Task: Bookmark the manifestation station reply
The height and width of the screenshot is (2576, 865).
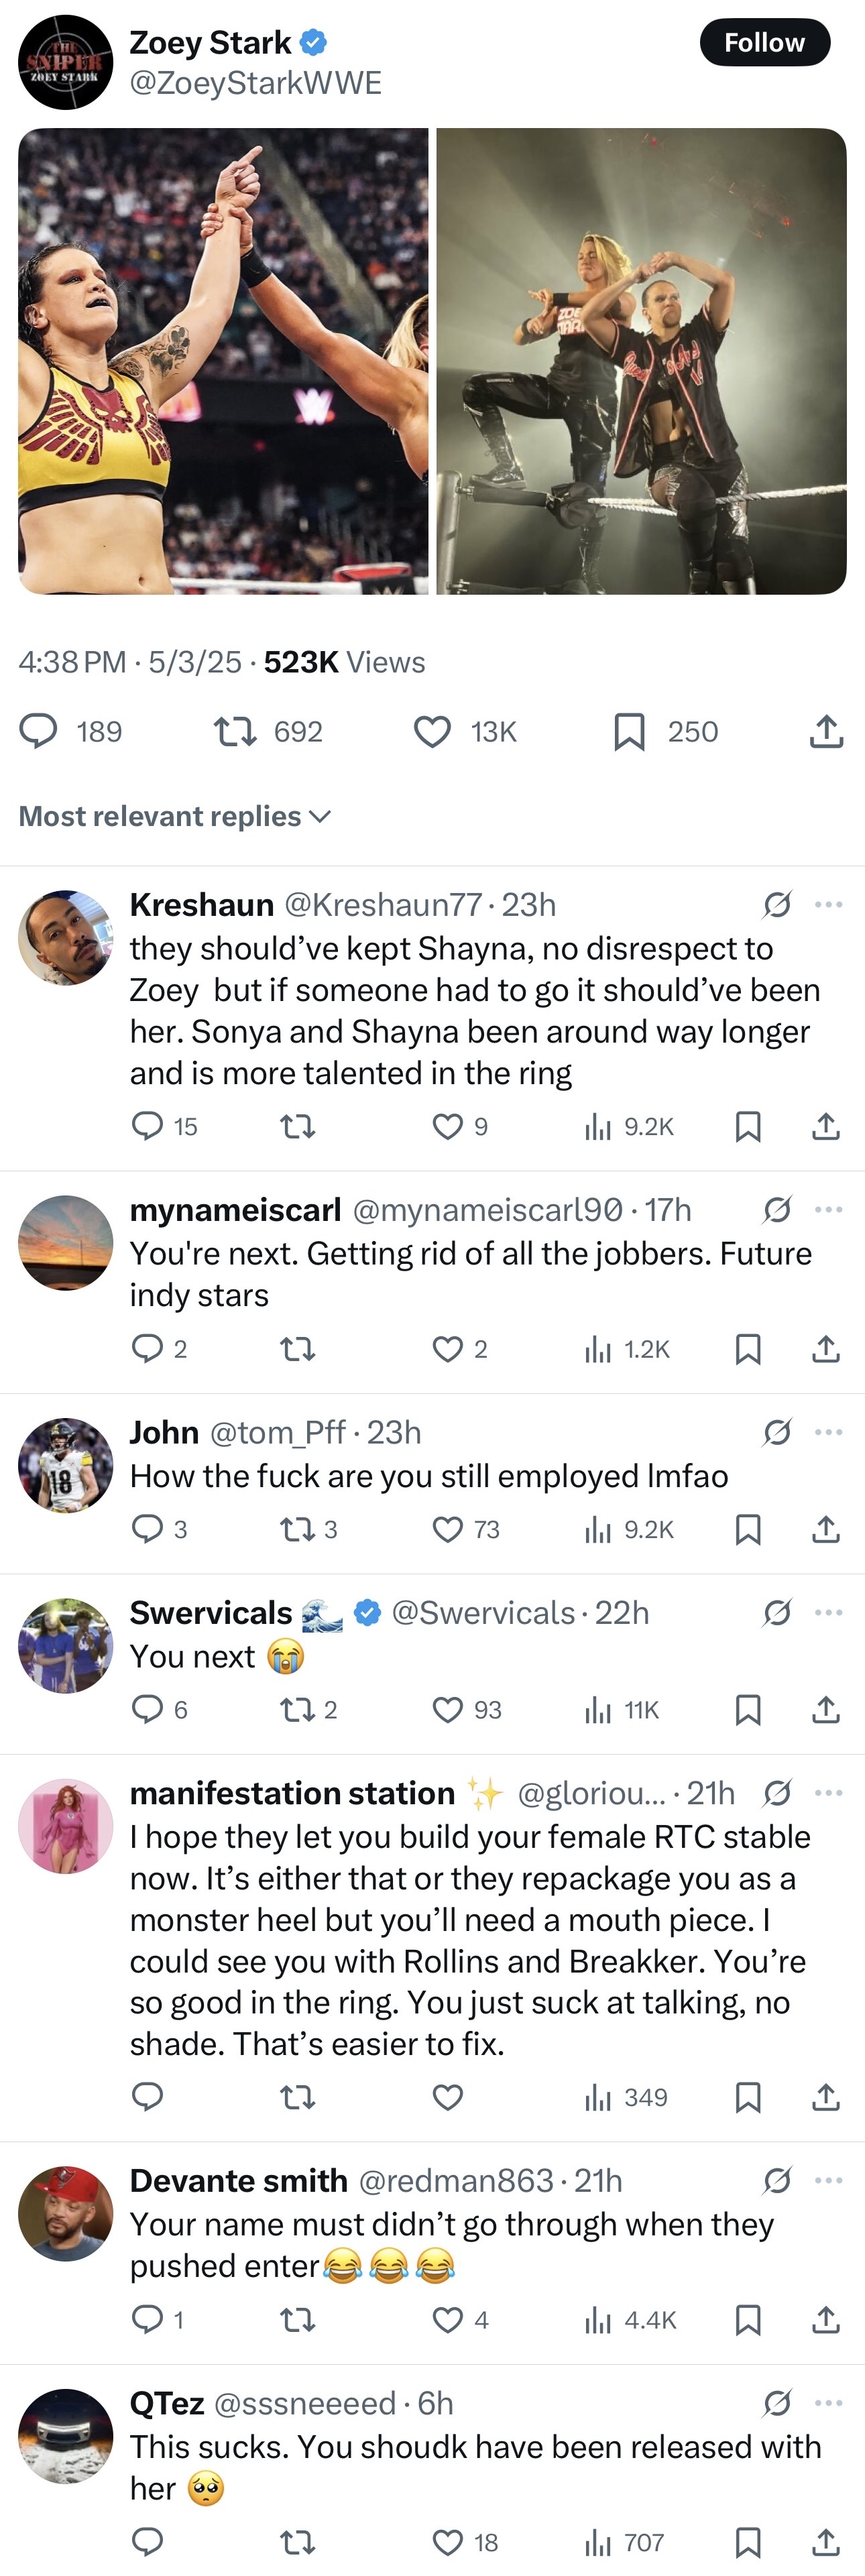Action: tap(748, 2097)
